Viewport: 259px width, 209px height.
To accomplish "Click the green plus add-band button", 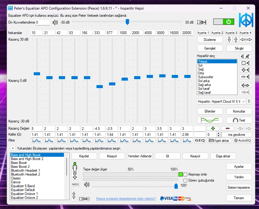I will [x=213, y=128].
